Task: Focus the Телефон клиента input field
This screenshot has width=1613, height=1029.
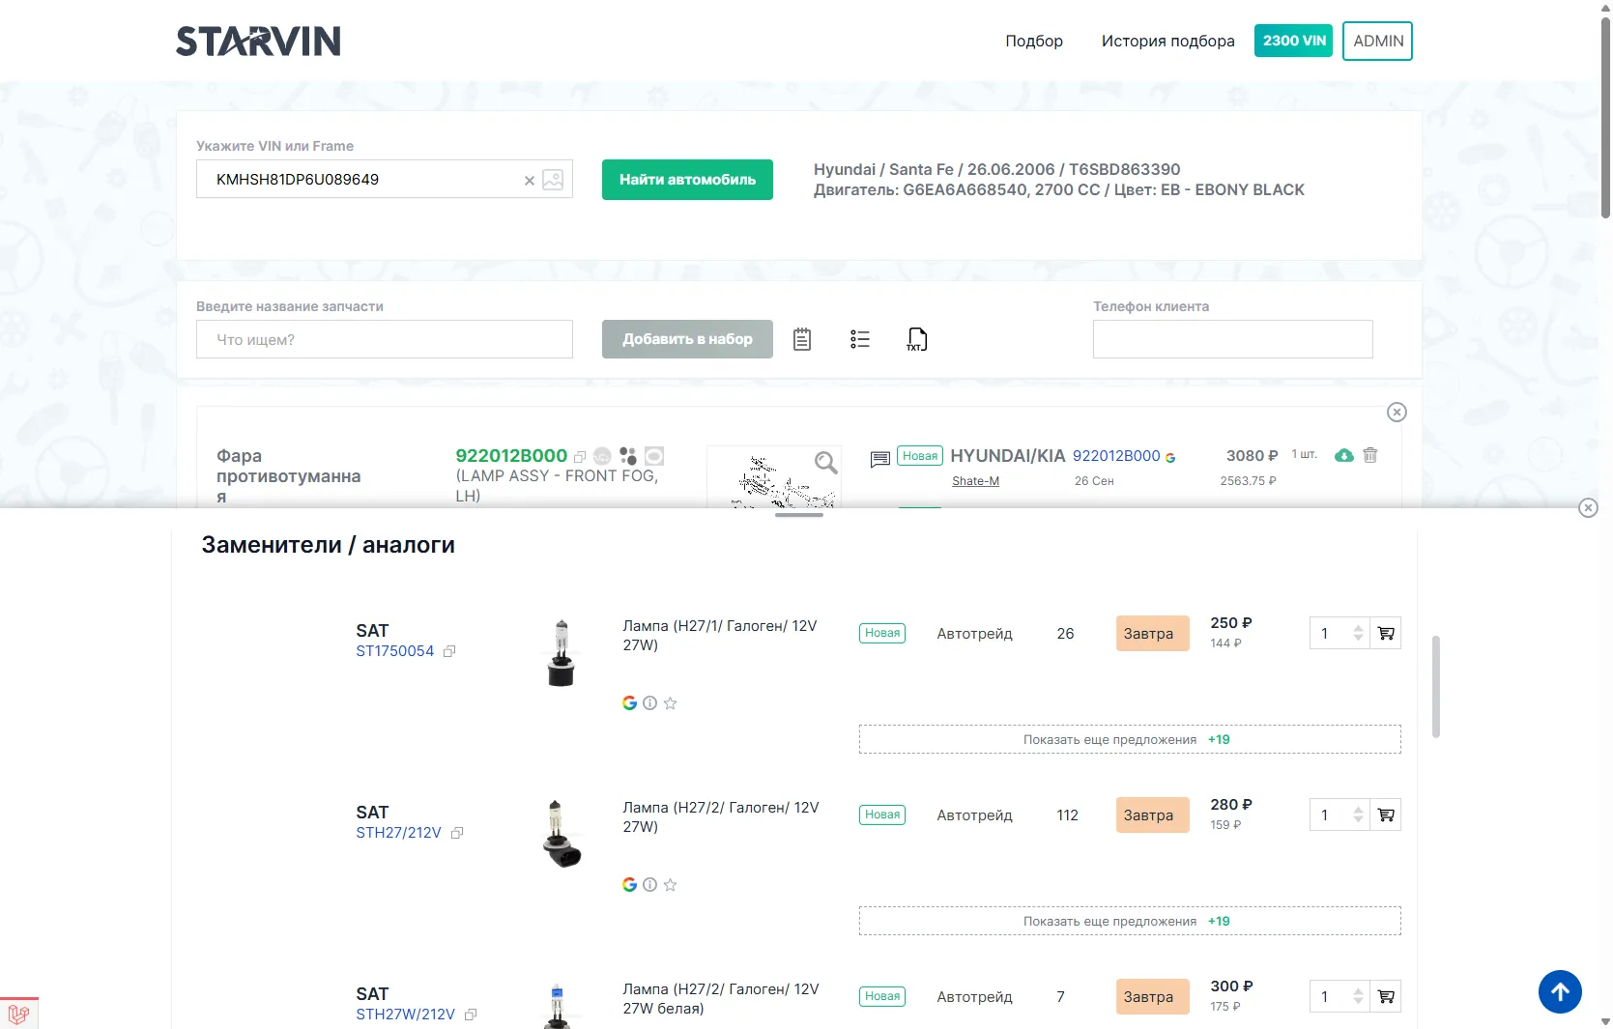Action: tap(1232, 339)
